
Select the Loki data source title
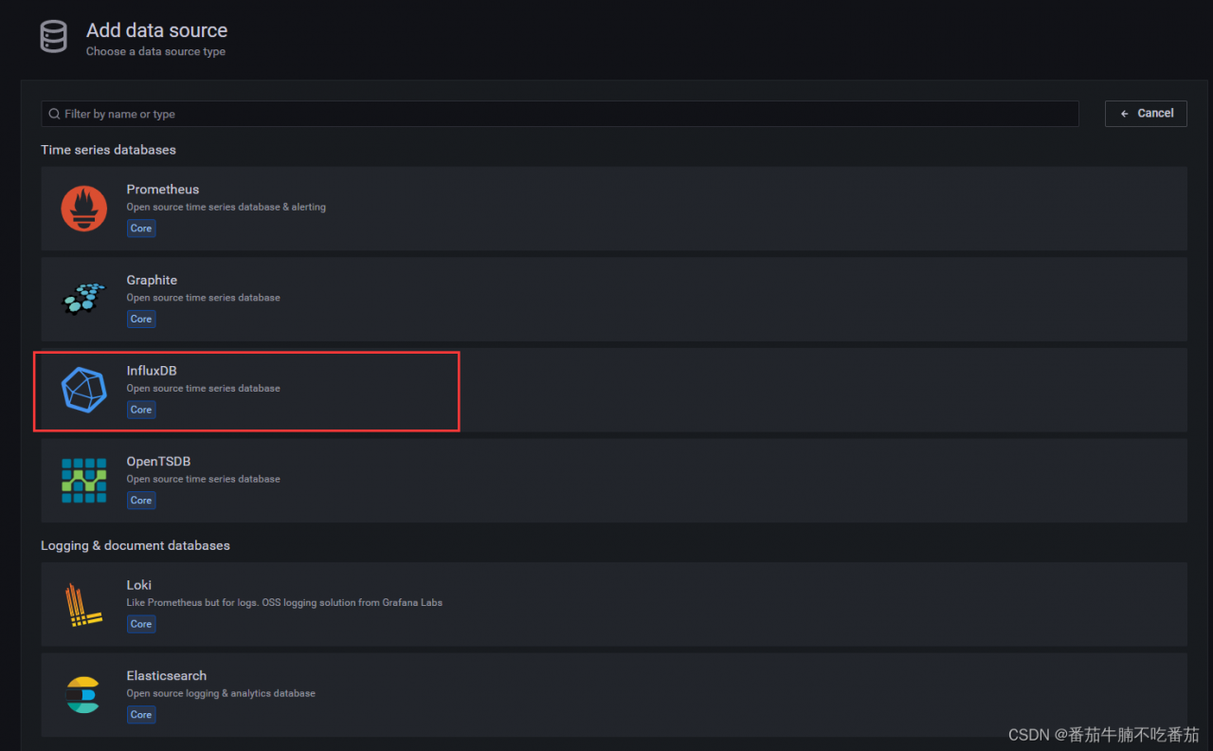139,585
